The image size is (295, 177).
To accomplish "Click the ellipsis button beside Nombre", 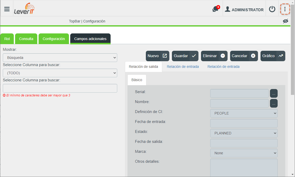I will click(274, 103).
